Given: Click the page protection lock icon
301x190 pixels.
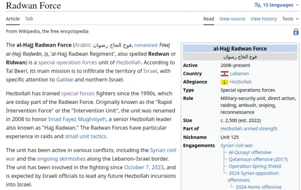Looking at the screenshot, I should pos(296,32).
